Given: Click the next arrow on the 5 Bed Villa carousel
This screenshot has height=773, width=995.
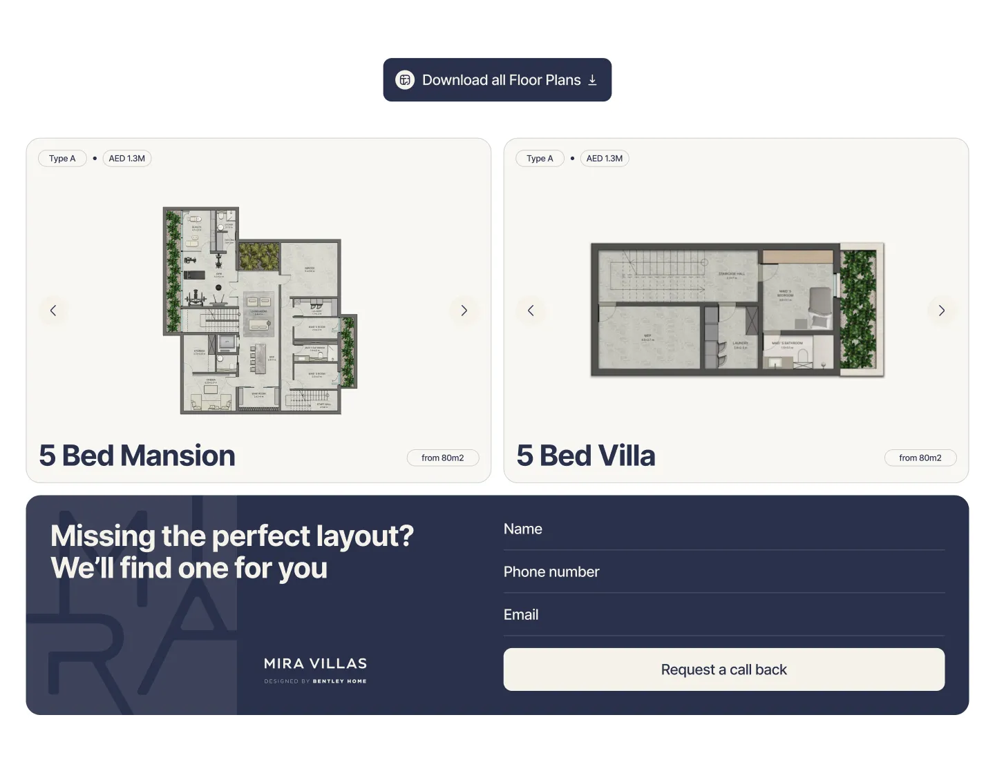Looking at the screenshot, I should (x=942, y=311).
